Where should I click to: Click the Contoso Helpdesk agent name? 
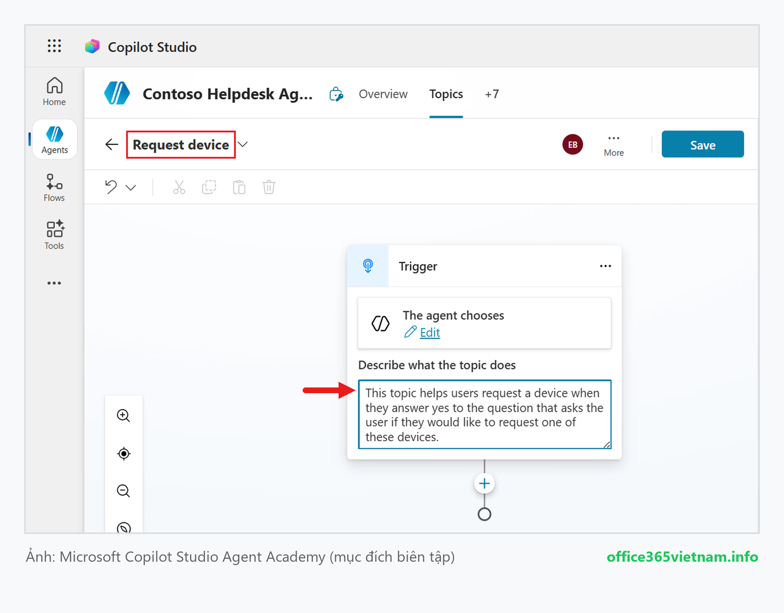point(227,94)
